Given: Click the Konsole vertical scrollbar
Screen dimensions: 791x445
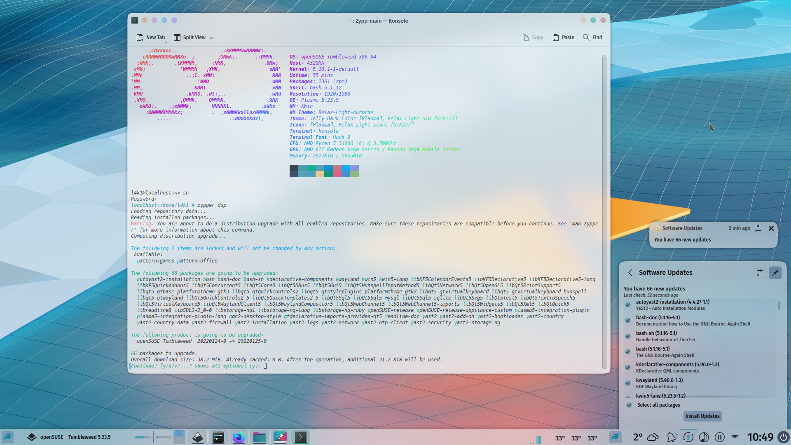Looking at the screenshot, I should (604, 212).
